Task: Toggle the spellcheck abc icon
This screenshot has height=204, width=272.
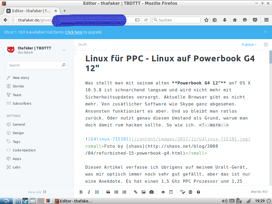Action: click(182, 192)
